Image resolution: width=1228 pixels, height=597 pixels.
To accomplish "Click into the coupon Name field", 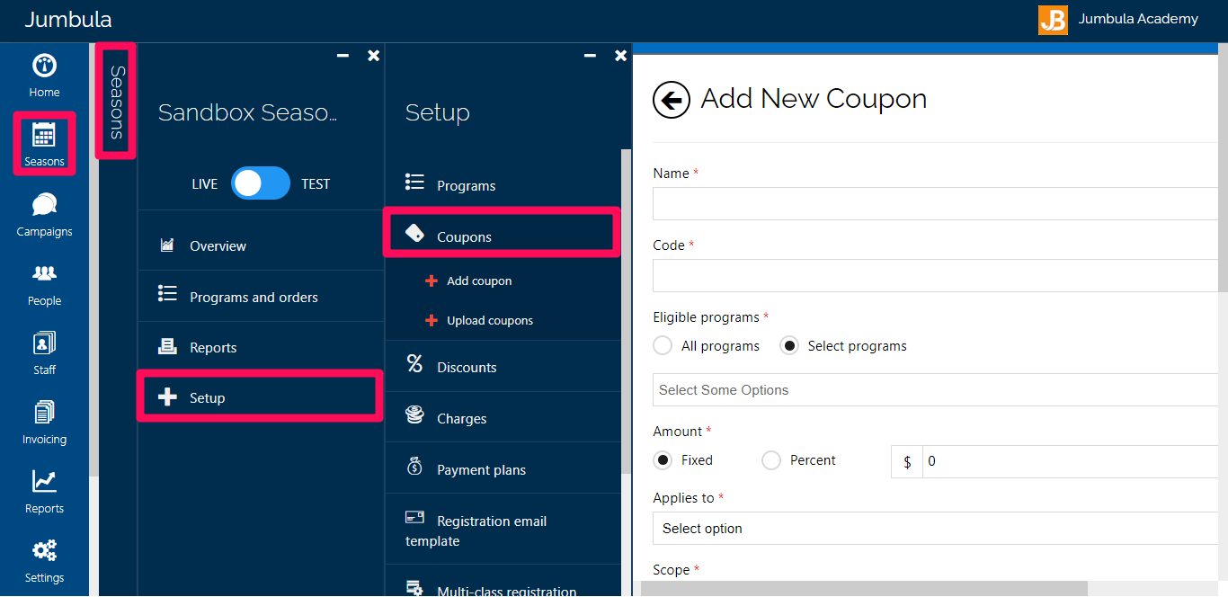I will pyautogui.click(x=935, y=203).
